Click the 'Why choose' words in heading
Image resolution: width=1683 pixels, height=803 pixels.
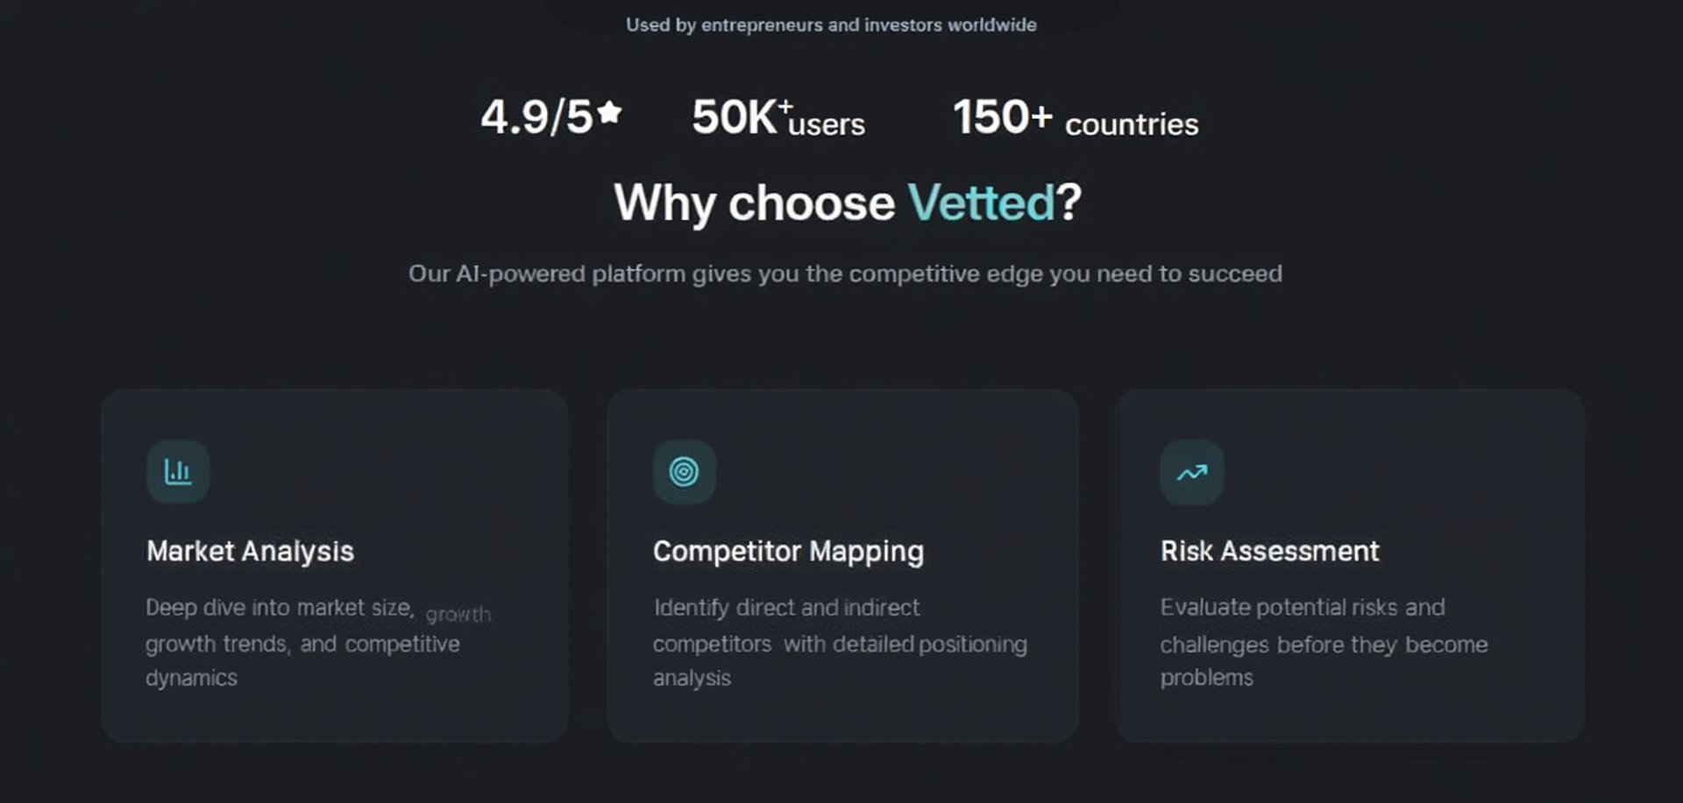(x=754, y=203)
